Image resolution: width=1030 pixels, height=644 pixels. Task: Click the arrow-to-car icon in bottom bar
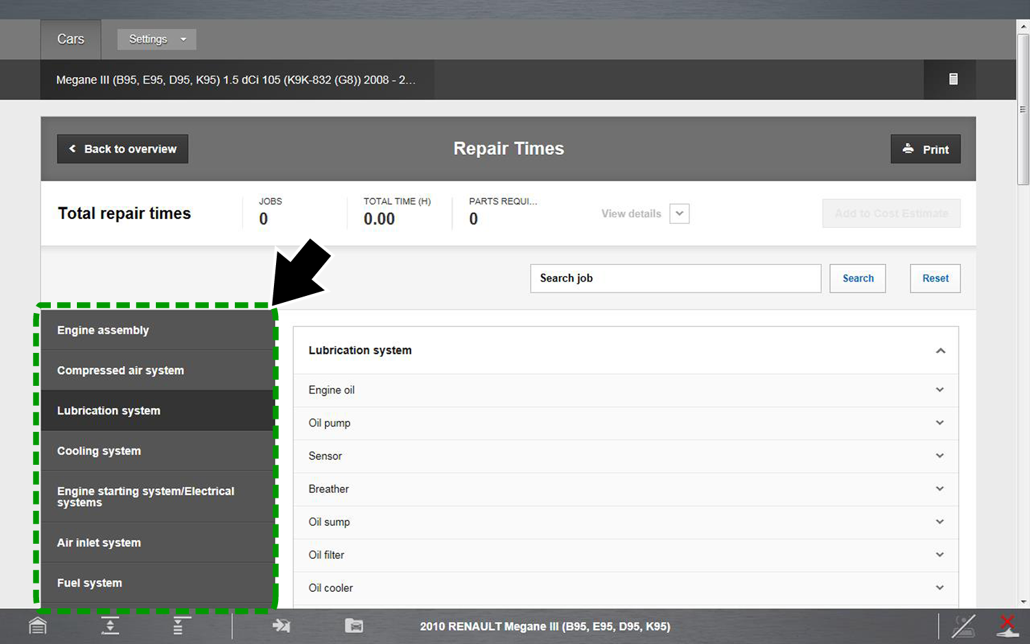[x=281, y=625]
